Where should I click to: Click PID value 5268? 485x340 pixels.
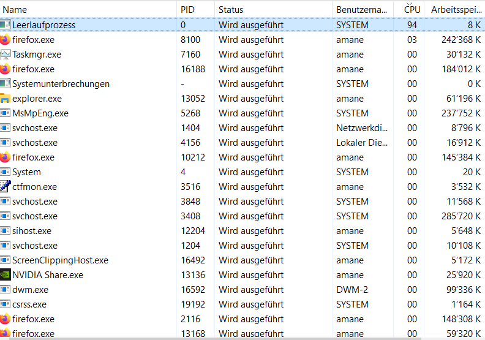pos(190,113)
